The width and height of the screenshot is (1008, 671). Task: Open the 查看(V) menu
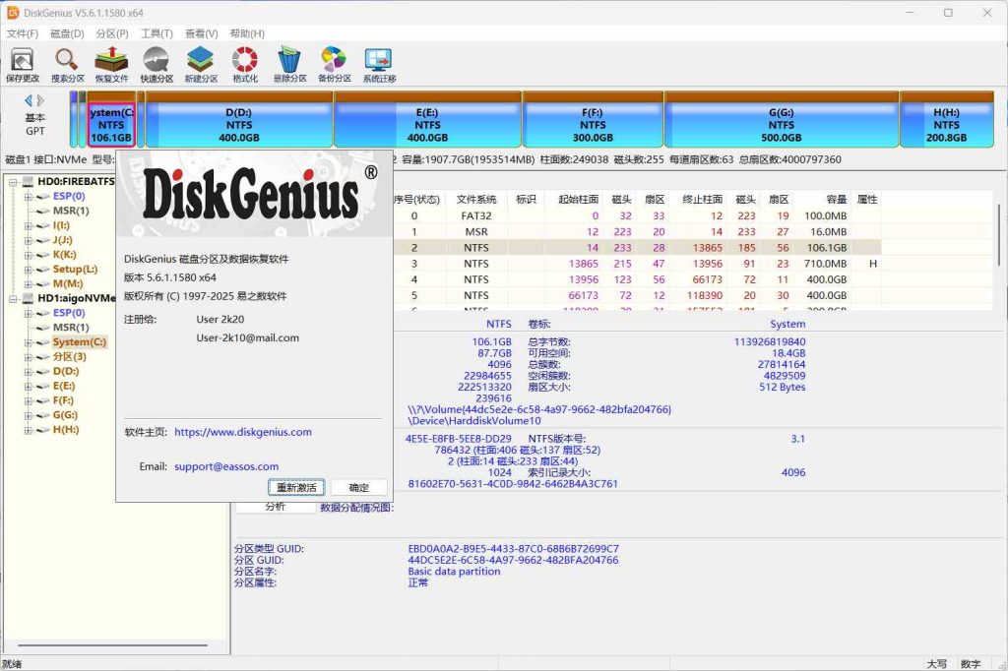201,33
